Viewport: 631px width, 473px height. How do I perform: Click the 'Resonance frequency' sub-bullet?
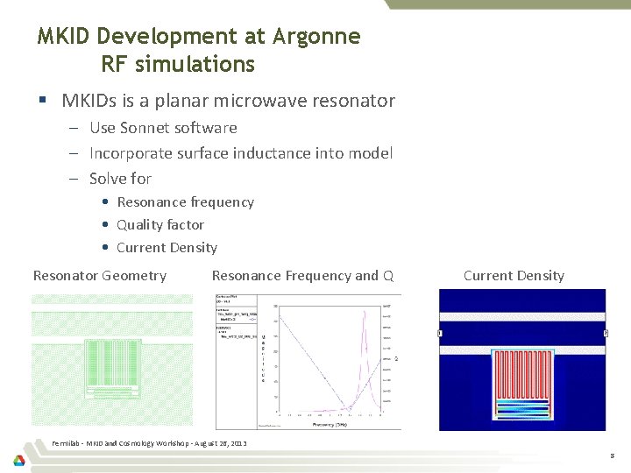pos(186,202)
